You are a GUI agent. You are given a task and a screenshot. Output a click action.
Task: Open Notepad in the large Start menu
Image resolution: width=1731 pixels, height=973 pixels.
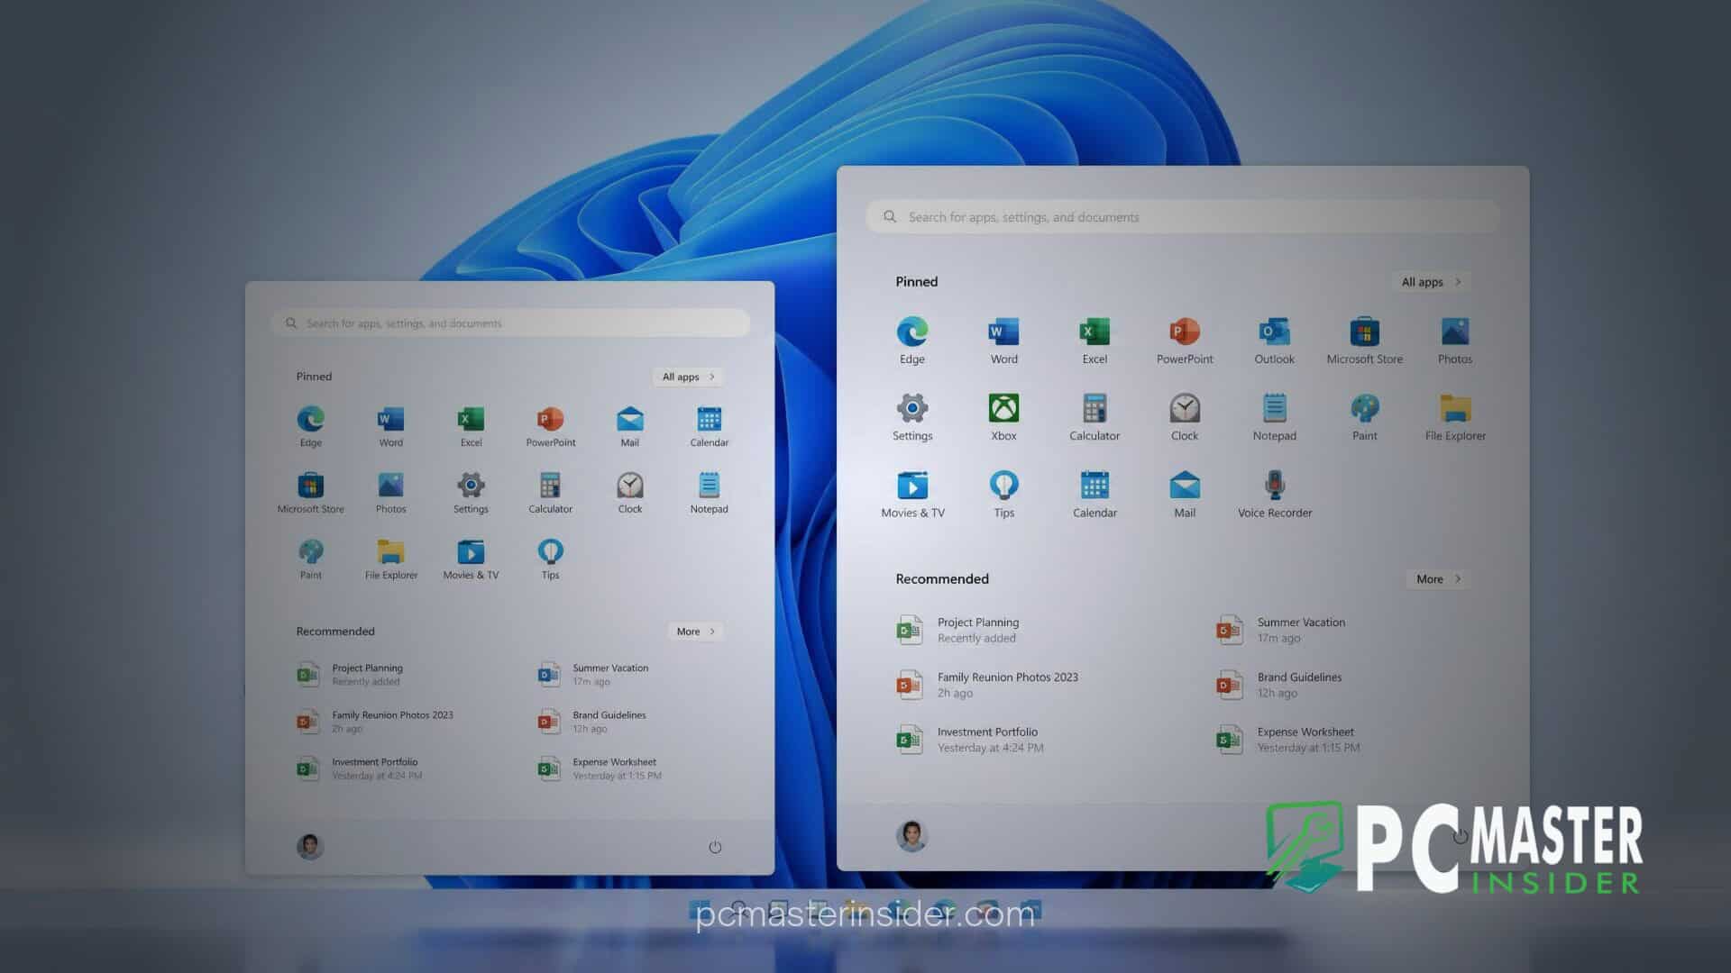(1274, 416)
